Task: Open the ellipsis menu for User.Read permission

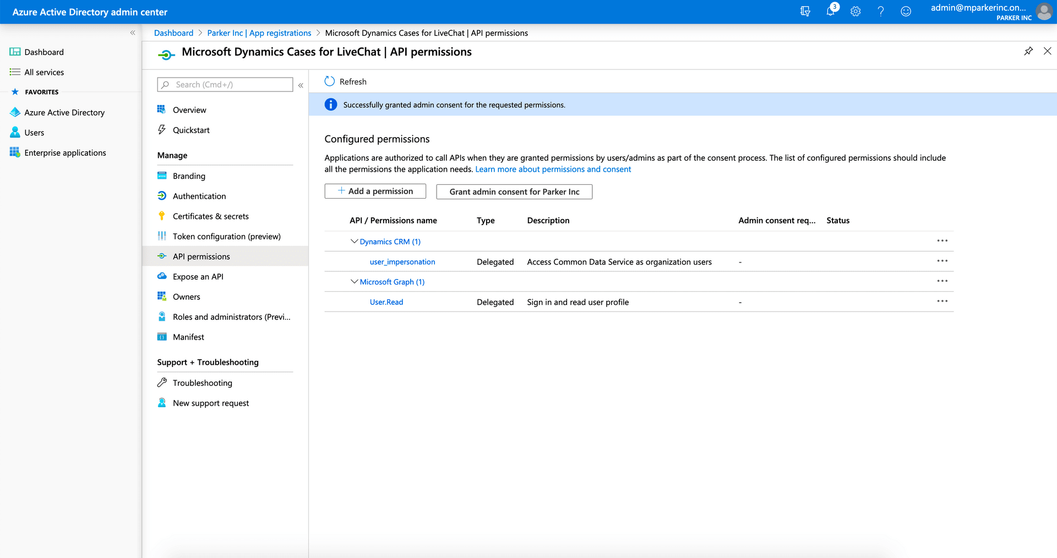Action: (x=942, y=301)
